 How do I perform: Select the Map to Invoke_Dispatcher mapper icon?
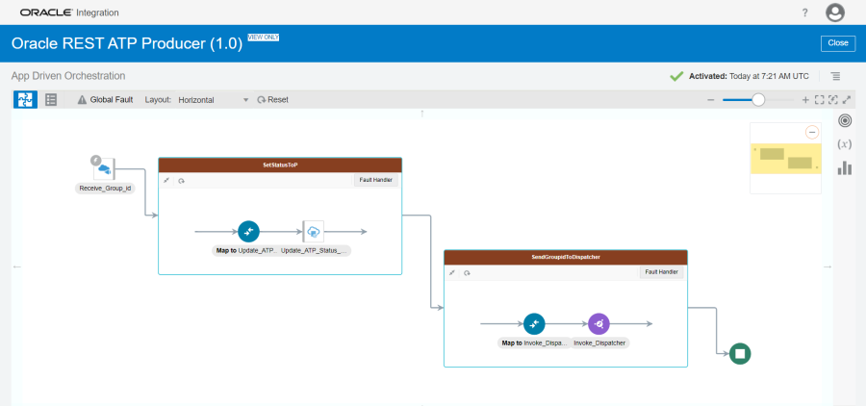click(x=534, y=323)
